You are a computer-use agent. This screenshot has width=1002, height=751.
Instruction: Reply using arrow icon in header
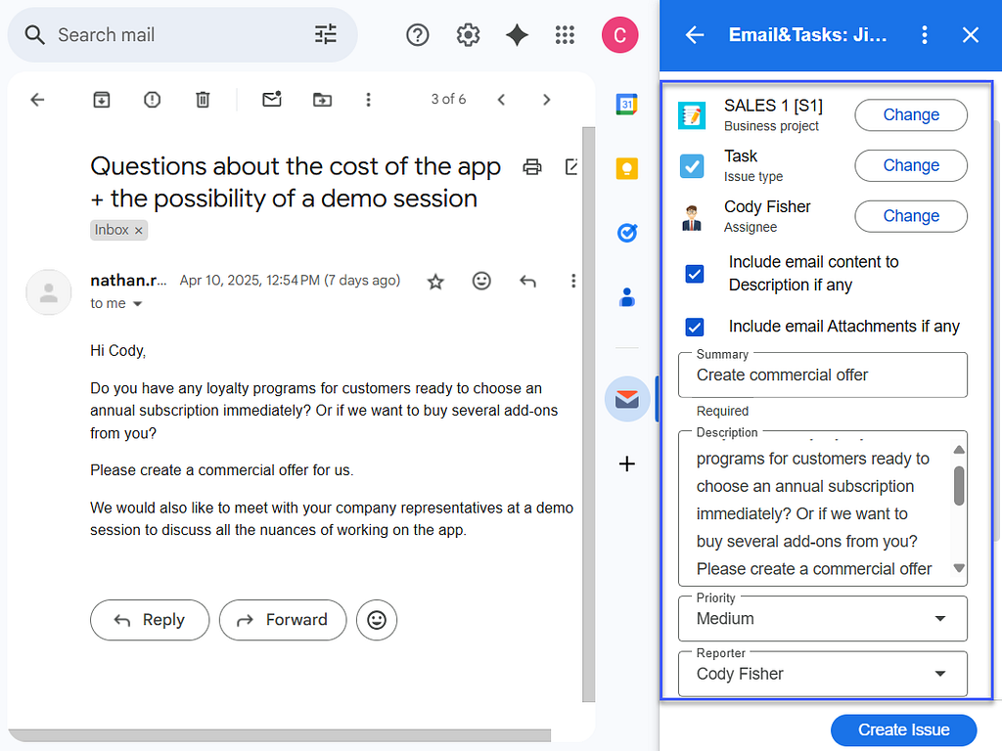coord(527,281)
